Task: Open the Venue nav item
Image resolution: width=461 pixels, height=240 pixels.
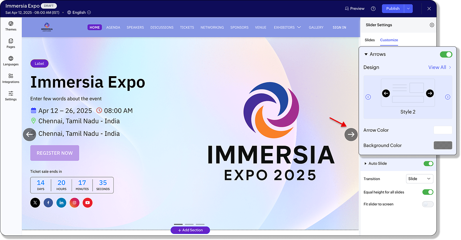Action: click(261, 27)
